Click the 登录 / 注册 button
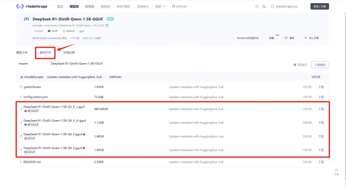Image resolution: width=346 pixels, height=189 pixels. pyautogui.click(x=319, y=6)
